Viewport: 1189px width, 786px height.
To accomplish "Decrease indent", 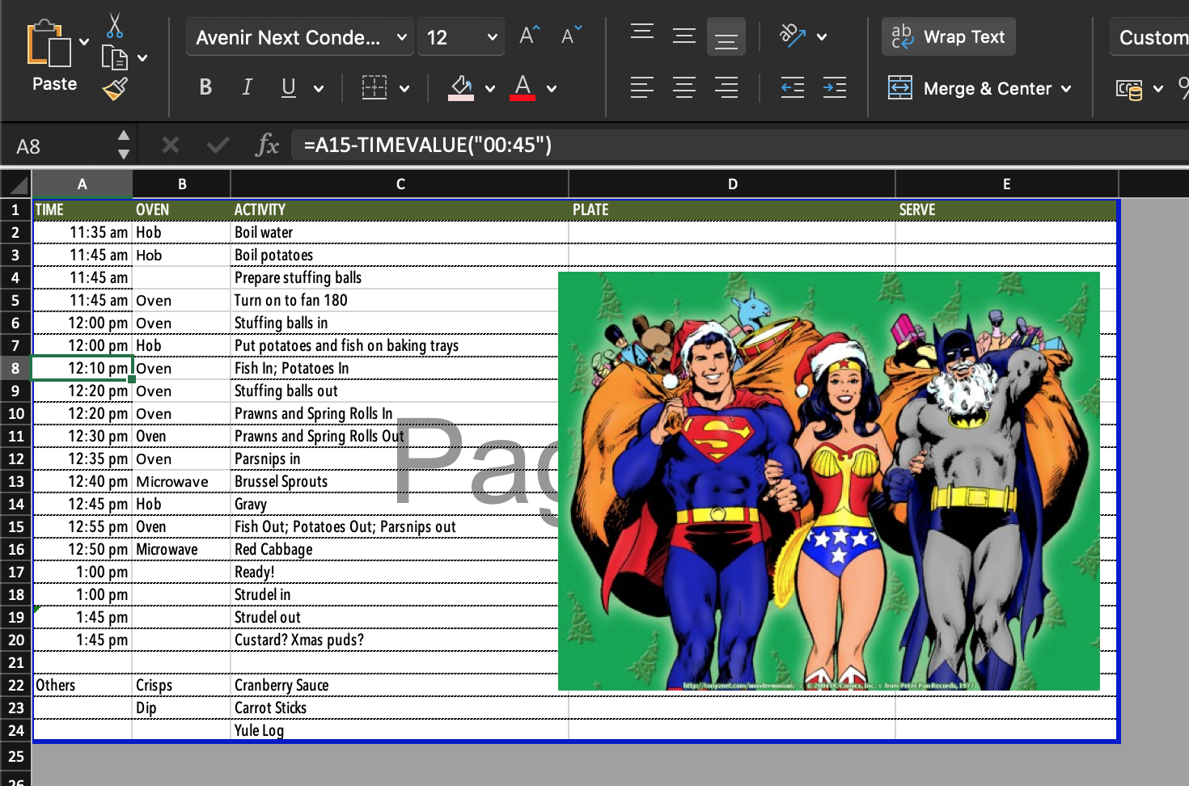I will point(793,87).
